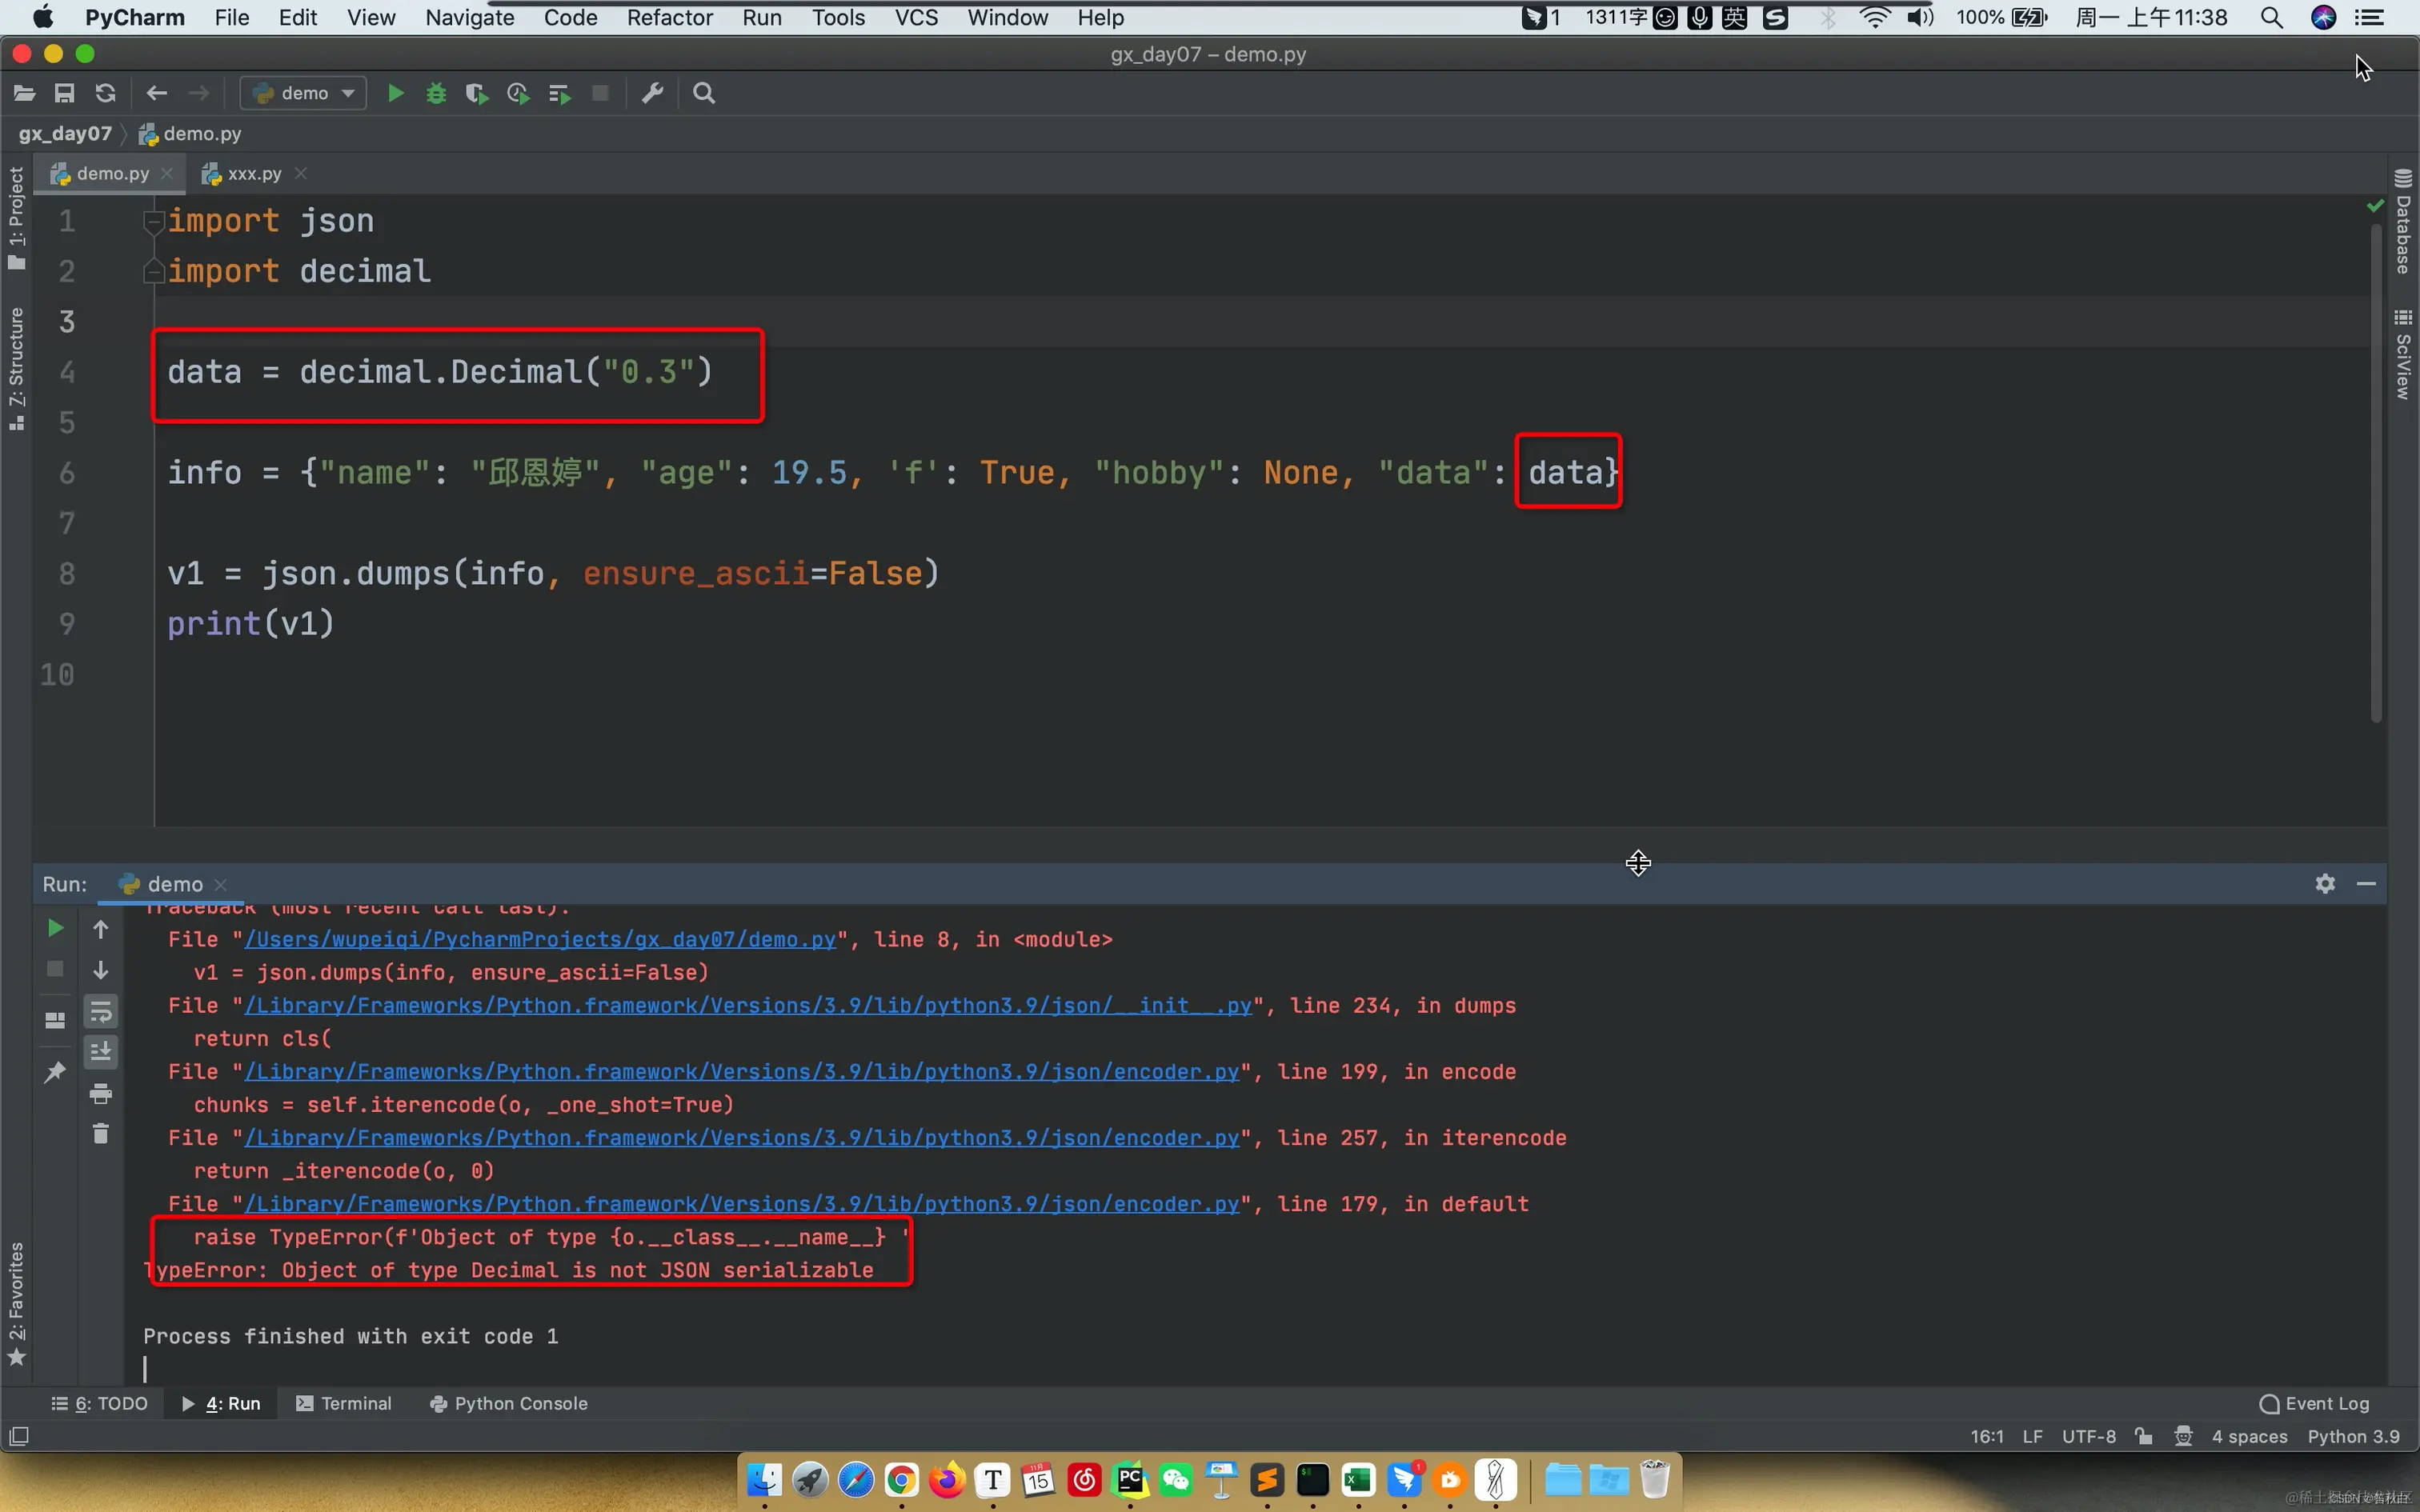The width and height of the screenshot is (2420, 1512).
Task: Click Search Everywhere magnifier in toolbar
Action: click(704, 93)
